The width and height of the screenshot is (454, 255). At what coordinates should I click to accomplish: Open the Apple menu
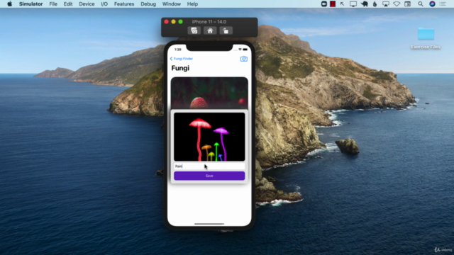click(9, 4)
